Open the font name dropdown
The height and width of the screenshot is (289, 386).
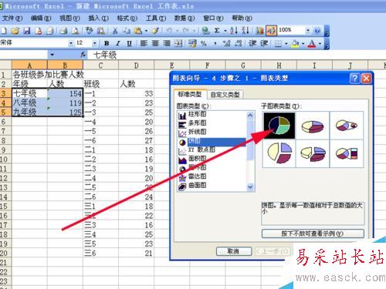71,43
